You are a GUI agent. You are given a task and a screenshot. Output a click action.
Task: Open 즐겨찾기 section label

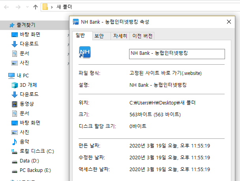[26, 25]
